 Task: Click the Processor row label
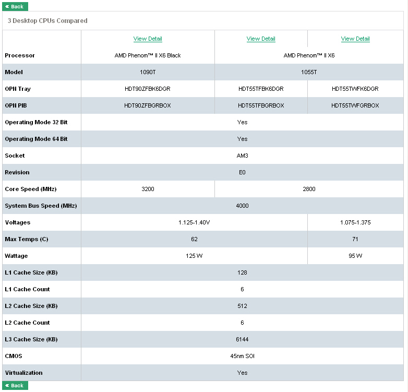[x=20, y=55]
